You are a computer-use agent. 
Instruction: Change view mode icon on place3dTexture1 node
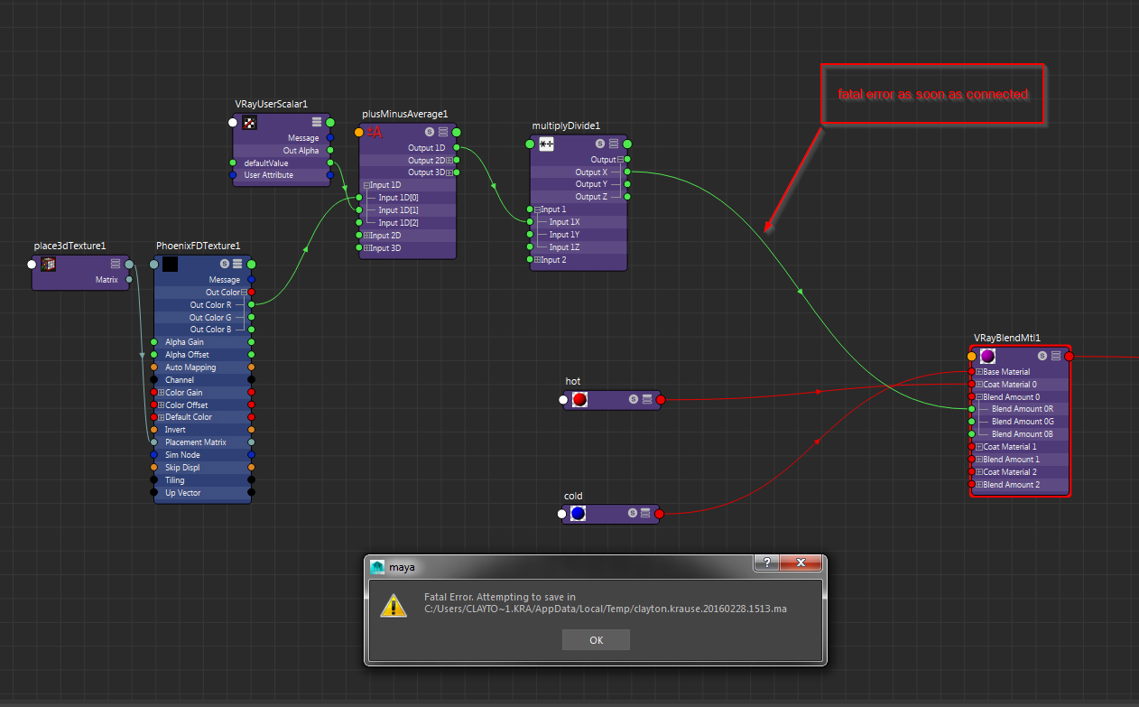click(116, 264)
